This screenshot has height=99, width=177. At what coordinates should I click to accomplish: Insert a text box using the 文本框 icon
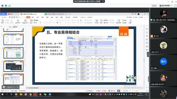click(97, 21)
